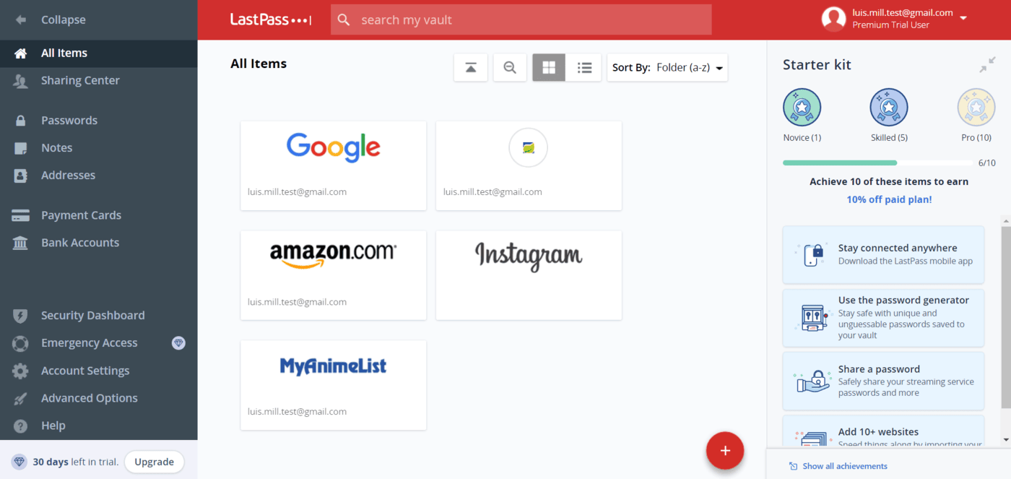This screenshot has width=1011, height=479.
Task: Open the vault item with yellow note icon
Action: [529, 165]
